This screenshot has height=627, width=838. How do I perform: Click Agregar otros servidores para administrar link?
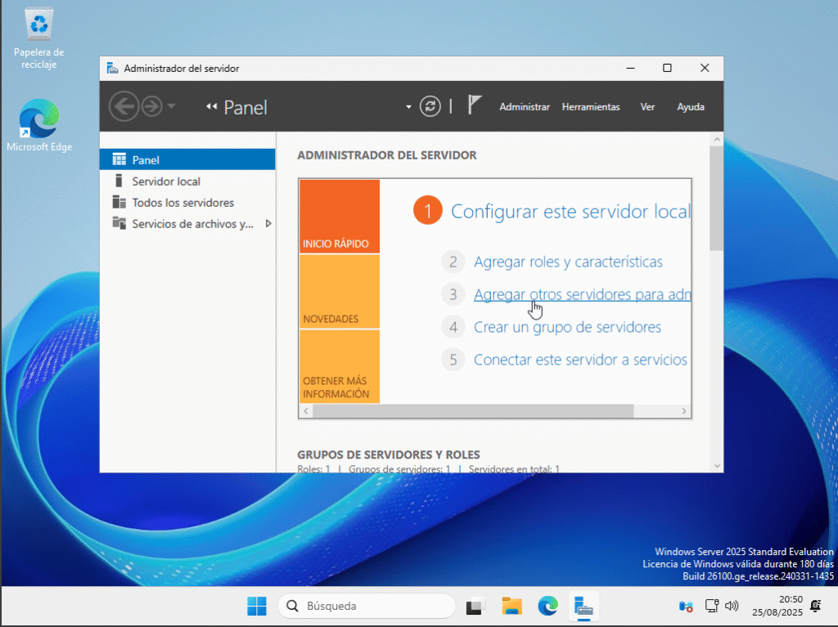click(x=582, y=294)
